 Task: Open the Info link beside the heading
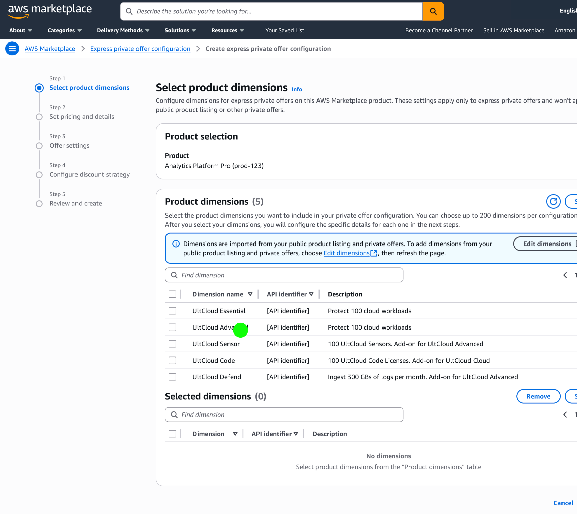point(297,89)
